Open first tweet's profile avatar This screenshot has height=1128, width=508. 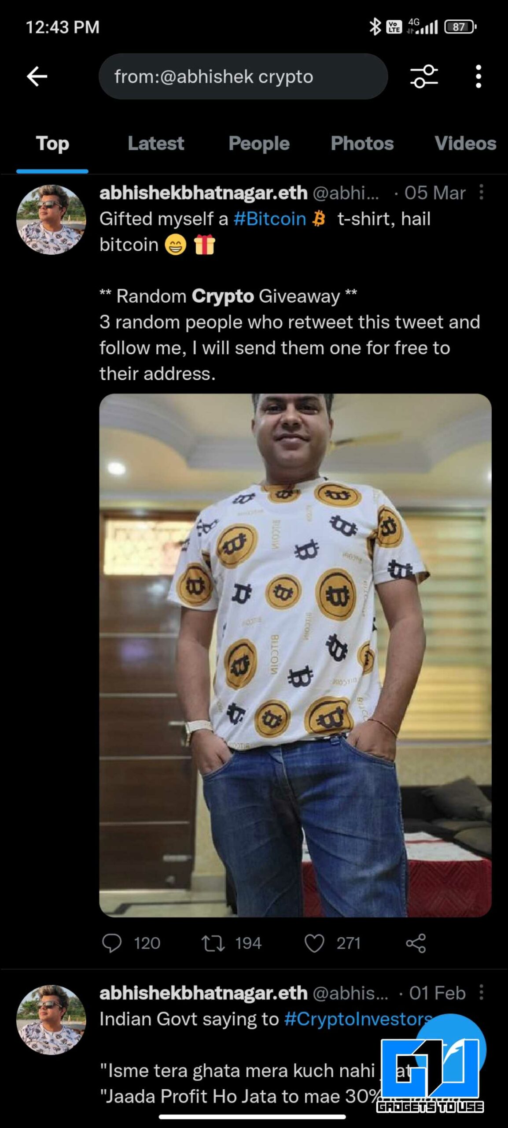[51, 219]
